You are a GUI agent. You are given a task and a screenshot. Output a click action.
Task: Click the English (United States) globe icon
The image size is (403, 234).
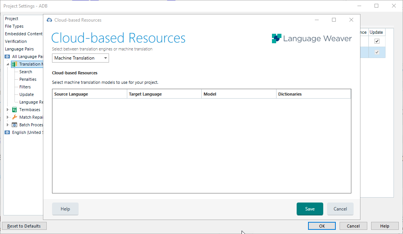(x=7, y=132)
